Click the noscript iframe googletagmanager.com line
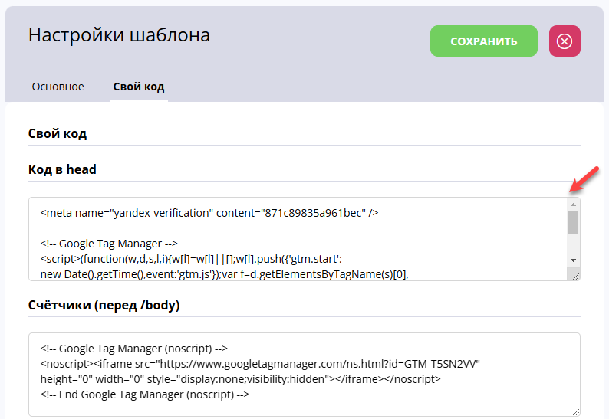 [x=260, y=364]
